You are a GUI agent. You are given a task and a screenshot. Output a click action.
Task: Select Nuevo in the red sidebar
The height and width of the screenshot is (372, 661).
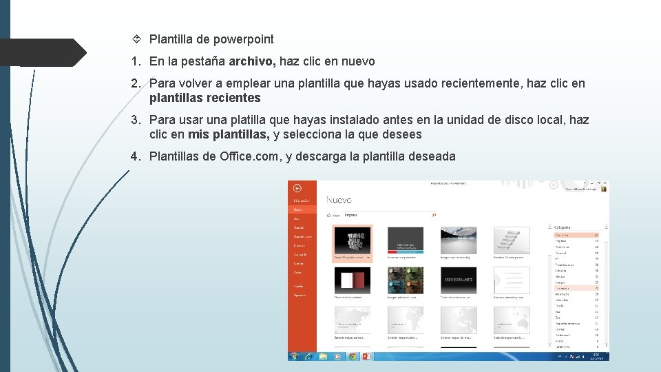(302, 209)
